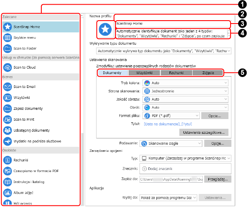Select the Wydatki na podróże służbowe airplane icon
The height and width of the screenshot is (207, 247).
click(x=8, y=141)
